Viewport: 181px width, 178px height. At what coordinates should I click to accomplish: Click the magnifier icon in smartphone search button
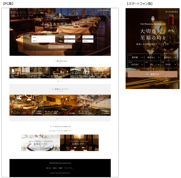point(147,74)
